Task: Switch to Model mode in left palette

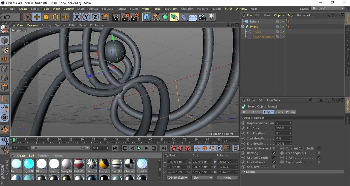Action: tap(5, 41)
